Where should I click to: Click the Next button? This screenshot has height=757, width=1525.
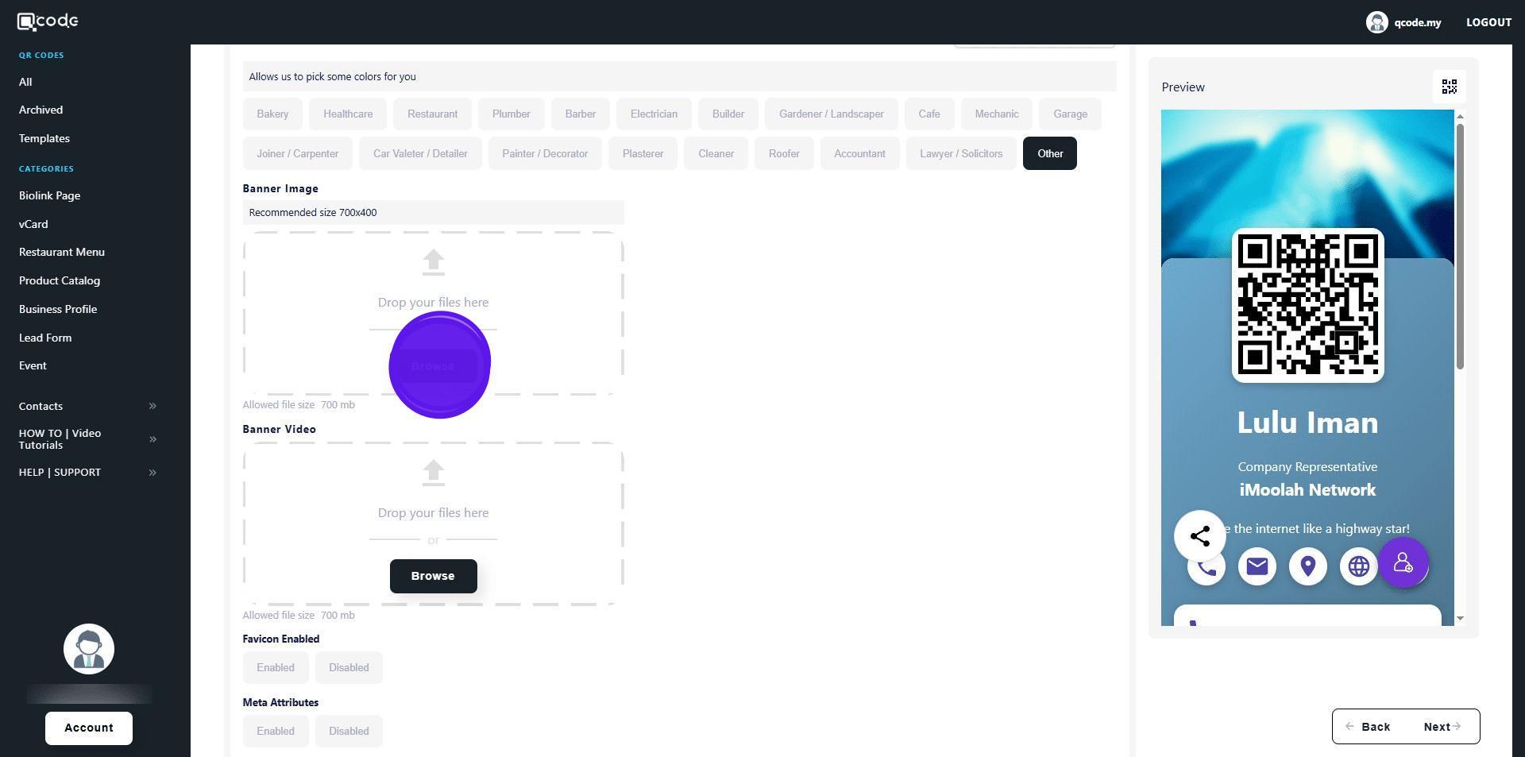click(1442, 727)
